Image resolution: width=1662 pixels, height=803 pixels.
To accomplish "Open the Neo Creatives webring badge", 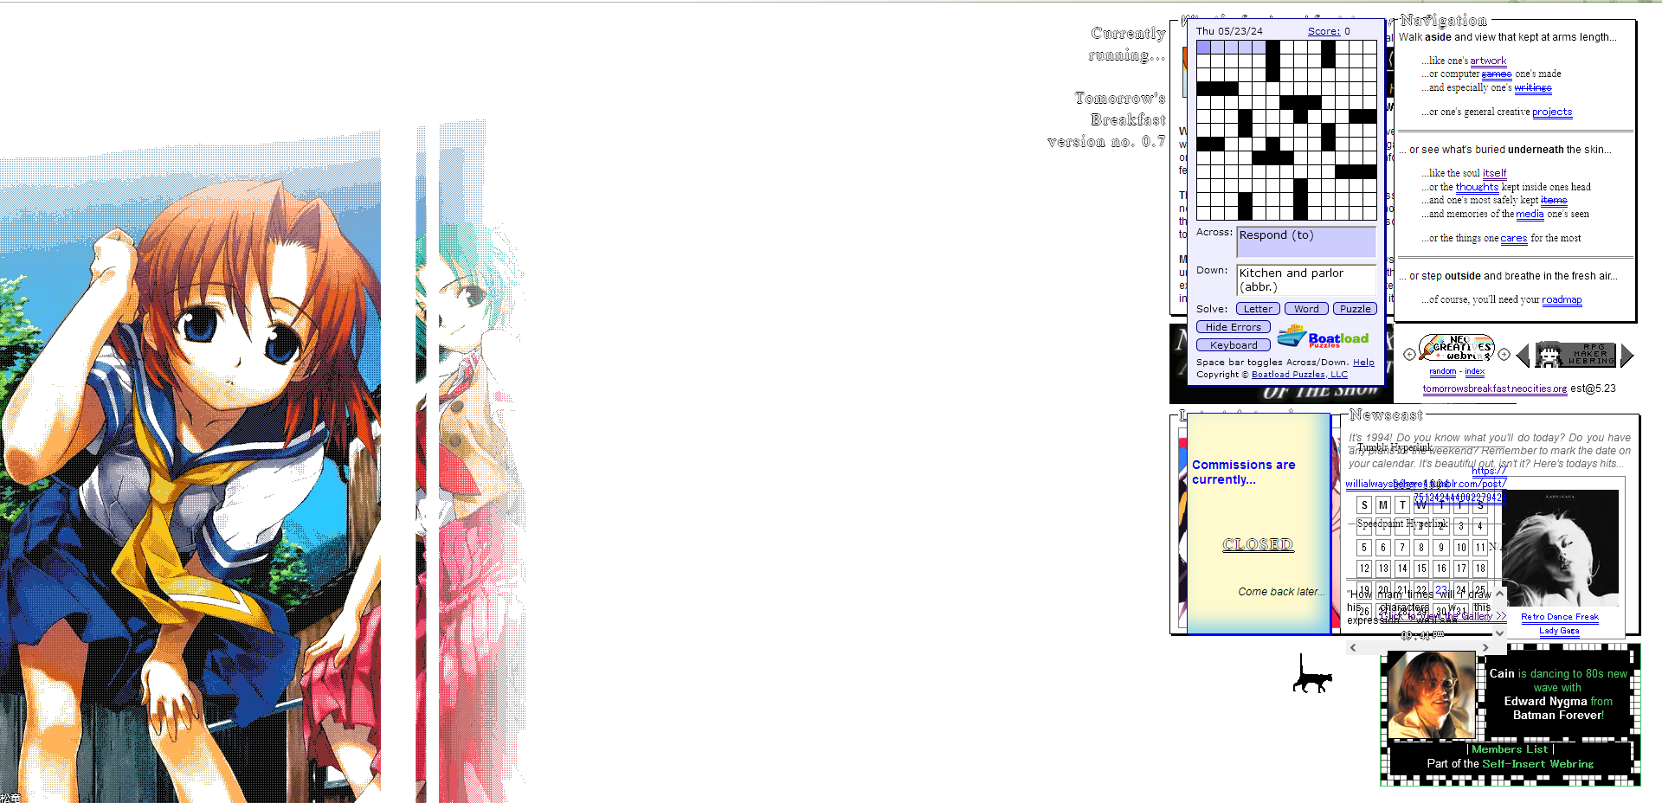I will pyautogui.click(x=1457, y=348).
